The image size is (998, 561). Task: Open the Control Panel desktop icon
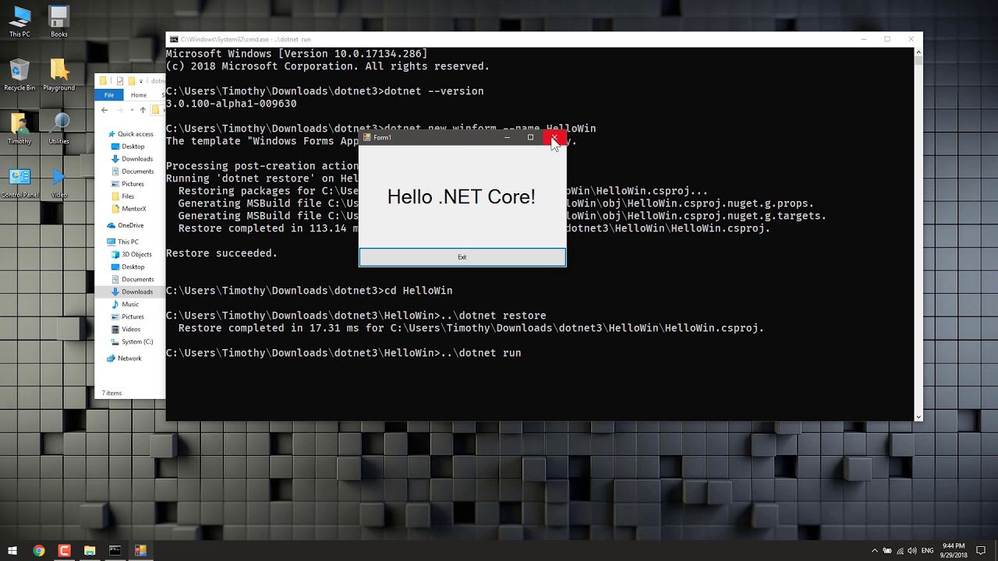pos(19,182)
